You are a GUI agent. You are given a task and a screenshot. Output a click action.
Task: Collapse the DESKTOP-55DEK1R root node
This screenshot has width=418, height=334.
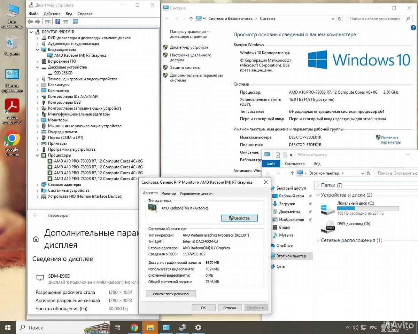31,32
